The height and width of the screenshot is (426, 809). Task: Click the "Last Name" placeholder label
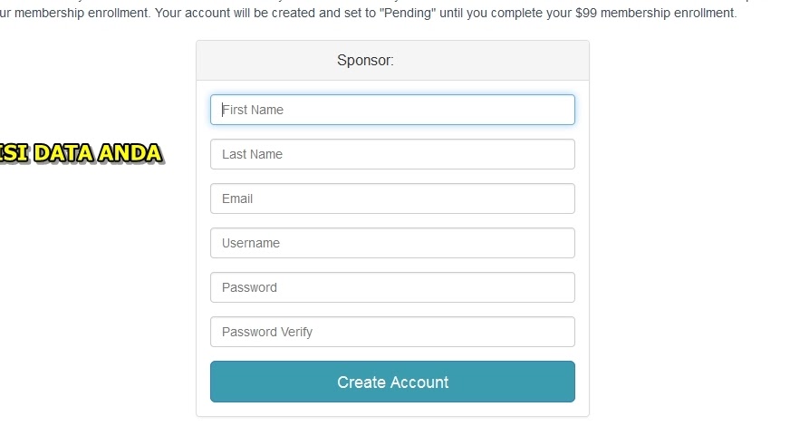252,154
